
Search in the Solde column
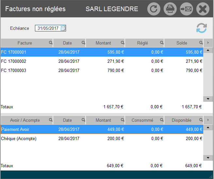[201, 43]
